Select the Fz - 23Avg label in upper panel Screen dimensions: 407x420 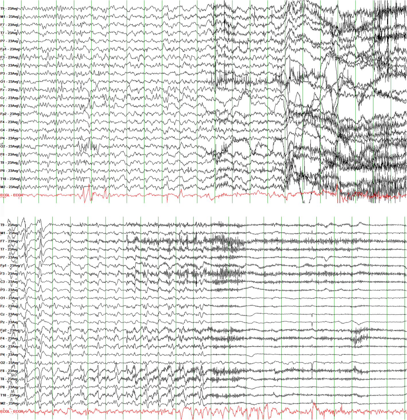point(9,90)
